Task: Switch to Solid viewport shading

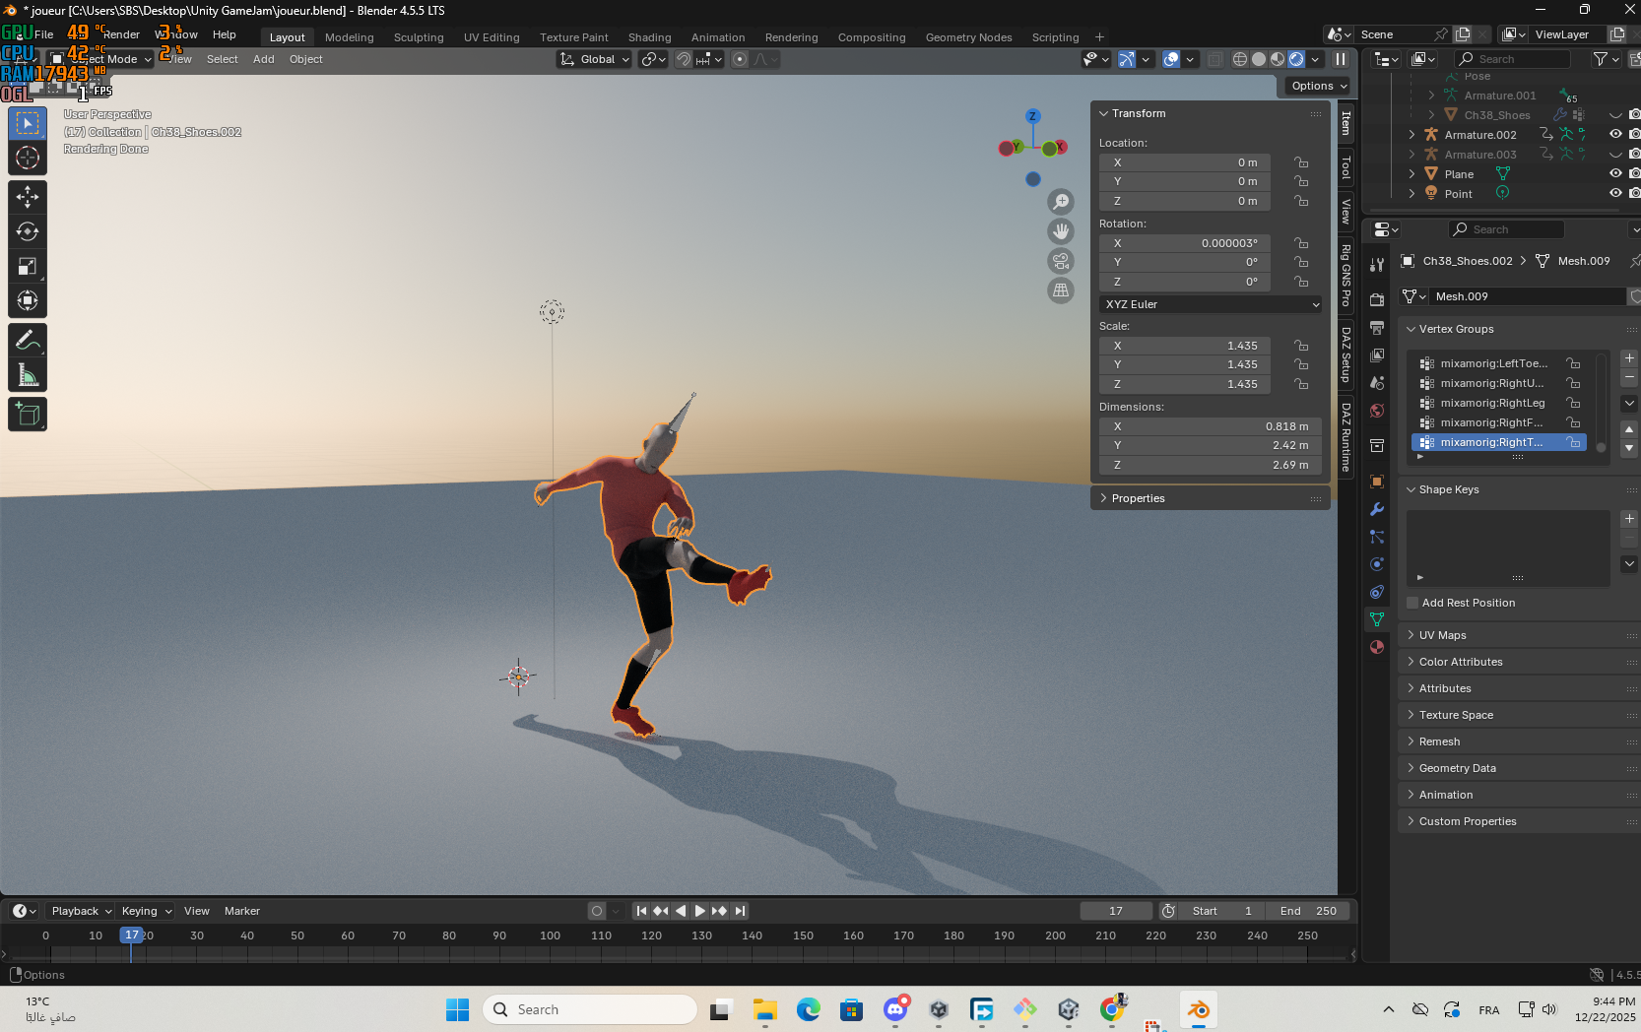Action: pyautogui.click(x=1259, y=59)
